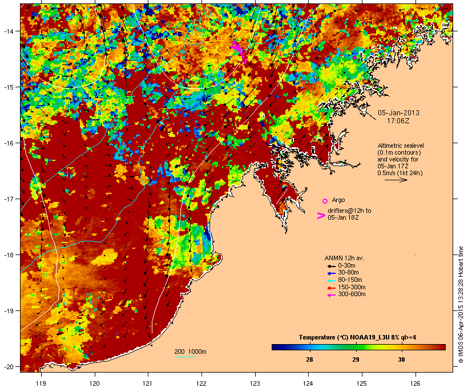Click the temperature colorbar near 28
The image size is (468, 388).
pos(309,347)
